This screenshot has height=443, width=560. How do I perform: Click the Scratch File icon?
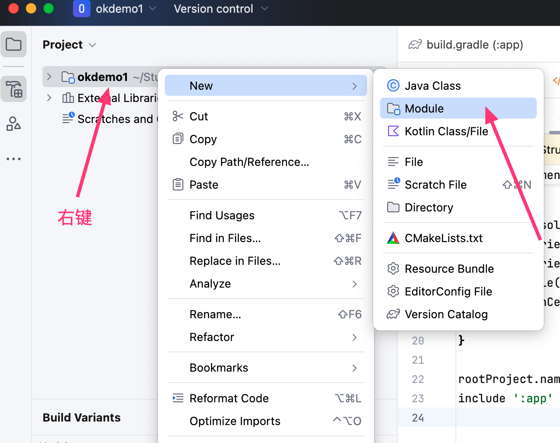click(394, 183)
